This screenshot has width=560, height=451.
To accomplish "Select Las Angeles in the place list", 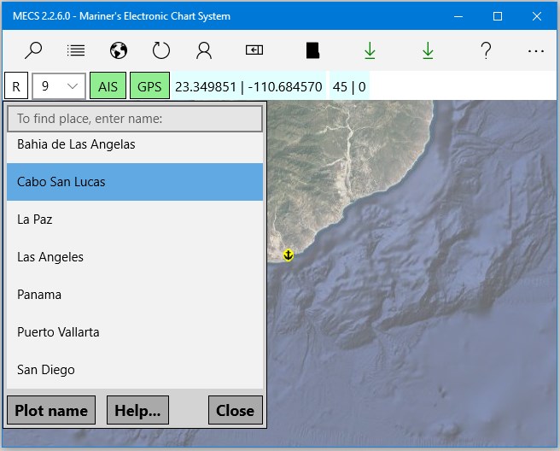I will (x=135, y=257).
